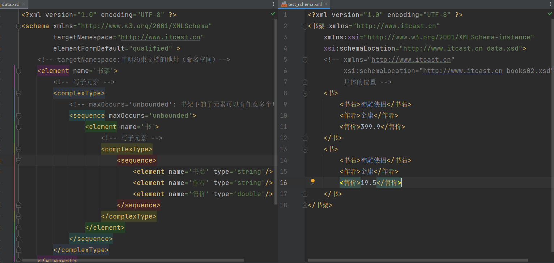Click line number 18 in the gutter
Screen dimensions: 554x263
tap(284, 205)
